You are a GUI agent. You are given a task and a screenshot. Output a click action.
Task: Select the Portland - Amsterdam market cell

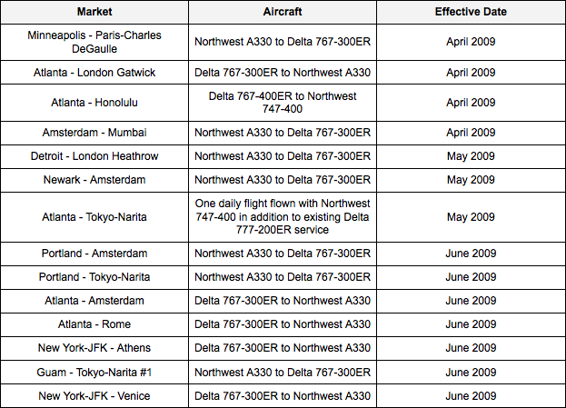coord(94,254)
